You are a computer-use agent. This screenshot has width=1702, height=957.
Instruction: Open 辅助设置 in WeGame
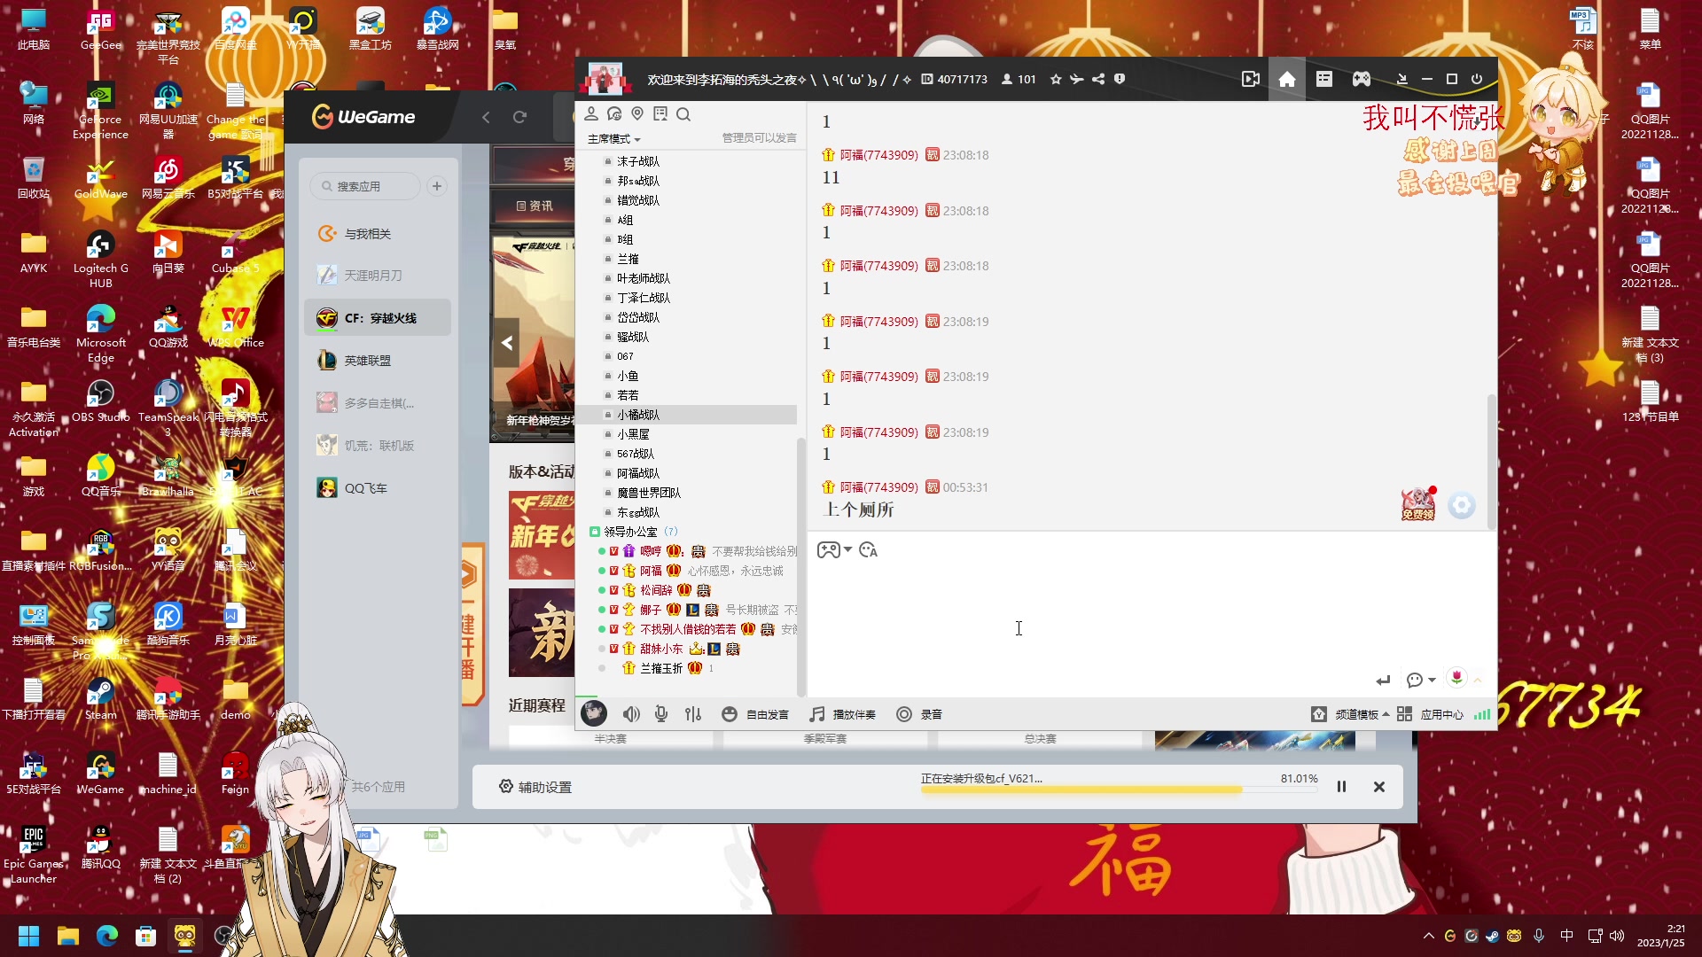(535, 787)
